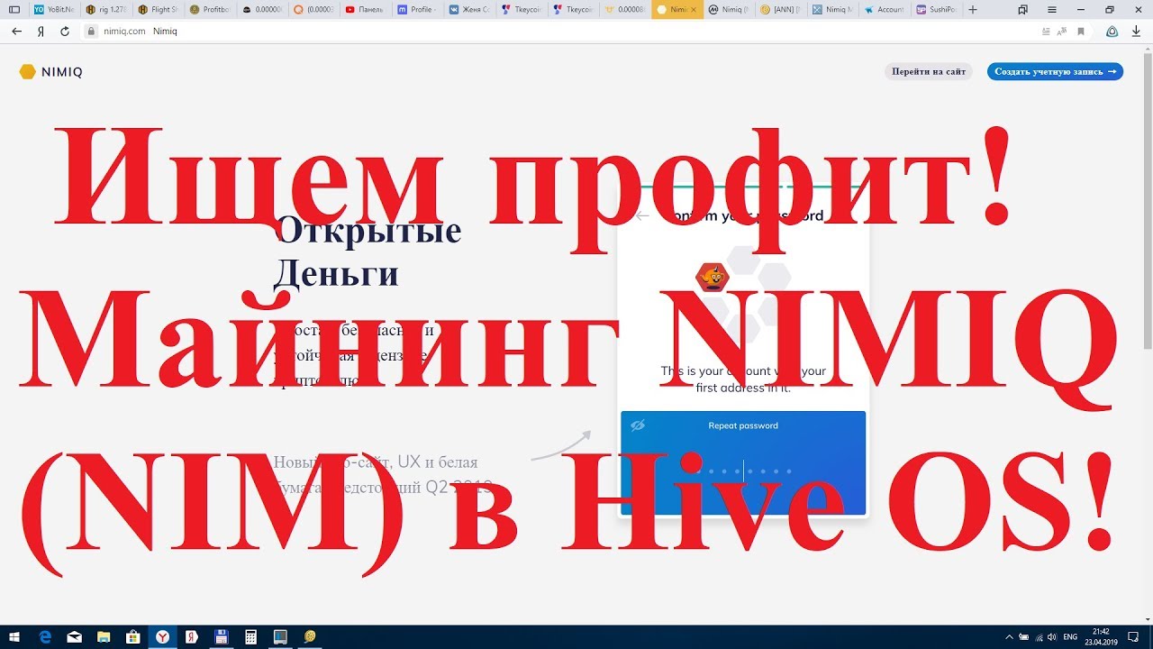This screenshot has height=649, width=1153.
Task: Switch to the Profitbo tab
Action: coord(209,9)
